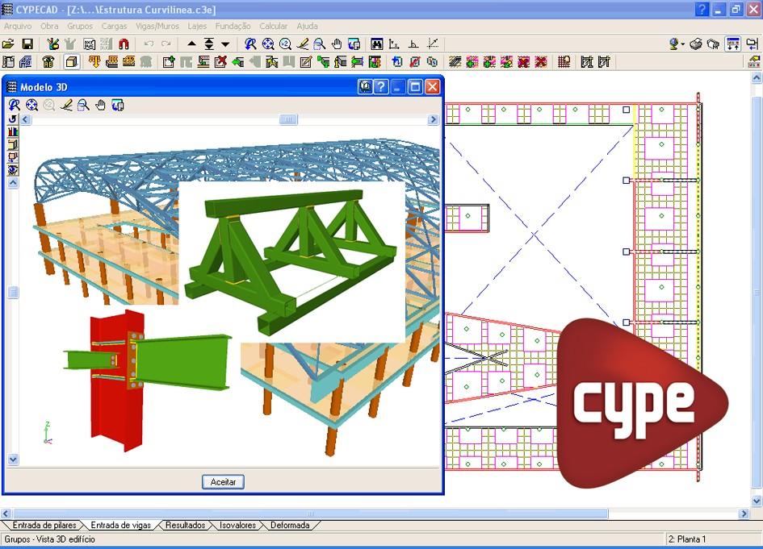763x549 pixels.
Task: Switch to Isovalores tab
Action: click(237, 525)
